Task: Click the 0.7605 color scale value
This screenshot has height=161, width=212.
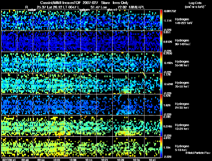Action: click(168, 63)
